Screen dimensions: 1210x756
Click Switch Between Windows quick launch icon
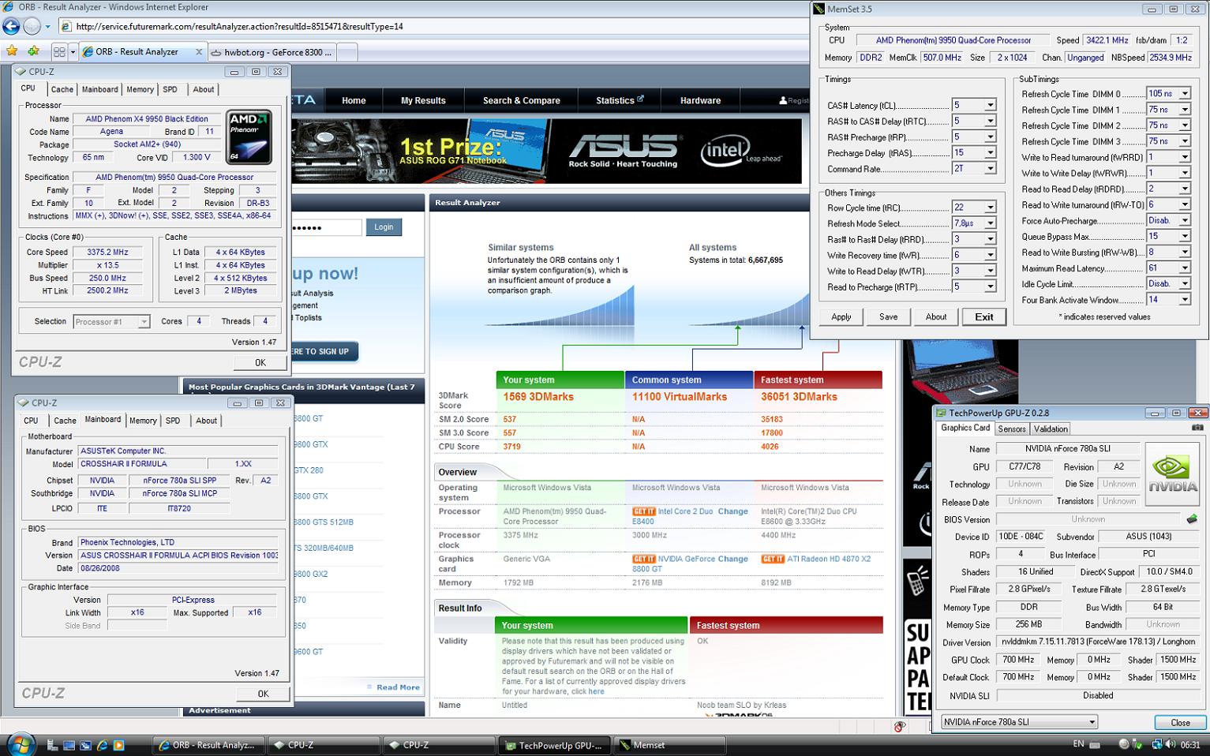tap(85, 744)
